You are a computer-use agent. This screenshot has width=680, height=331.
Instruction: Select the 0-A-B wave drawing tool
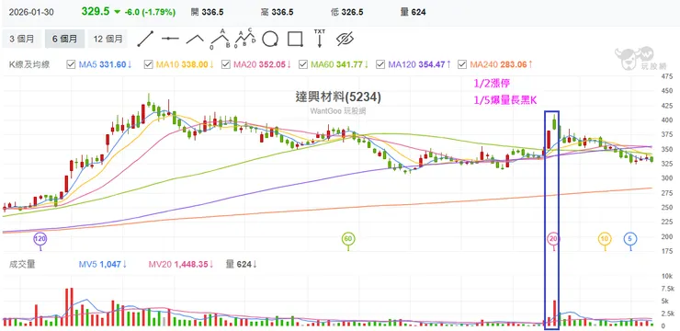tap(221, 39)
